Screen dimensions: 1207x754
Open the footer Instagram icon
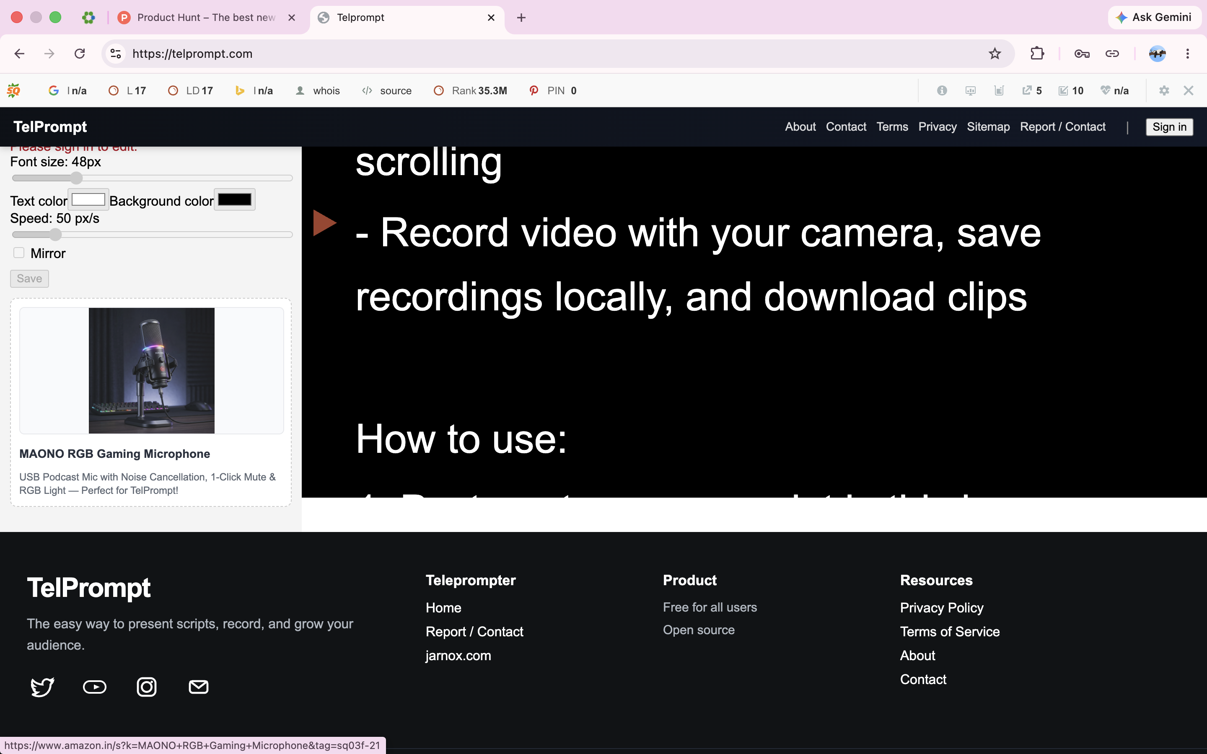coord(147,687)
